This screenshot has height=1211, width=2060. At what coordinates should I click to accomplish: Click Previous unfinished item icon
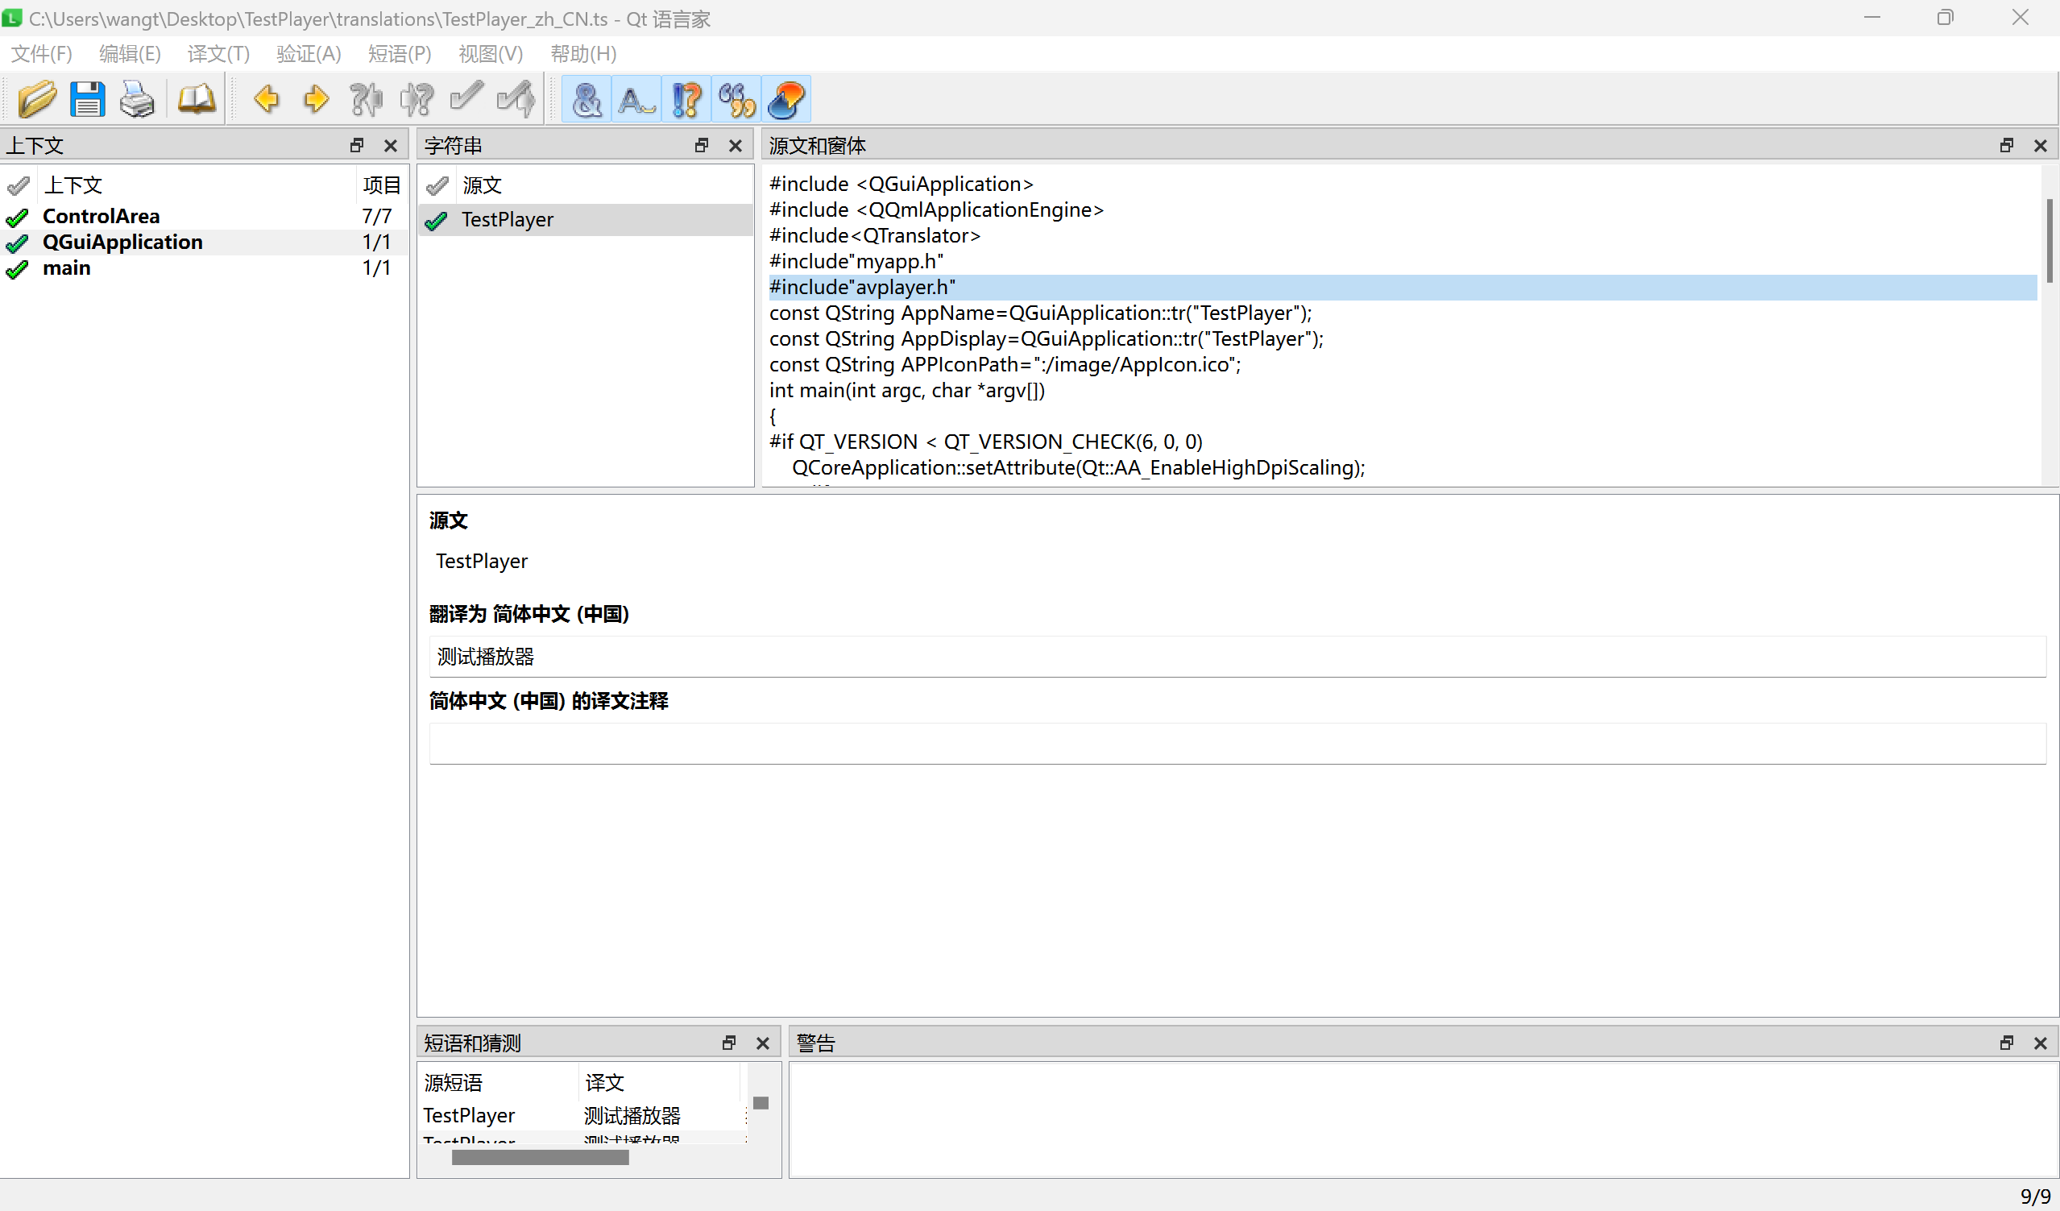[x=366, y=100]
